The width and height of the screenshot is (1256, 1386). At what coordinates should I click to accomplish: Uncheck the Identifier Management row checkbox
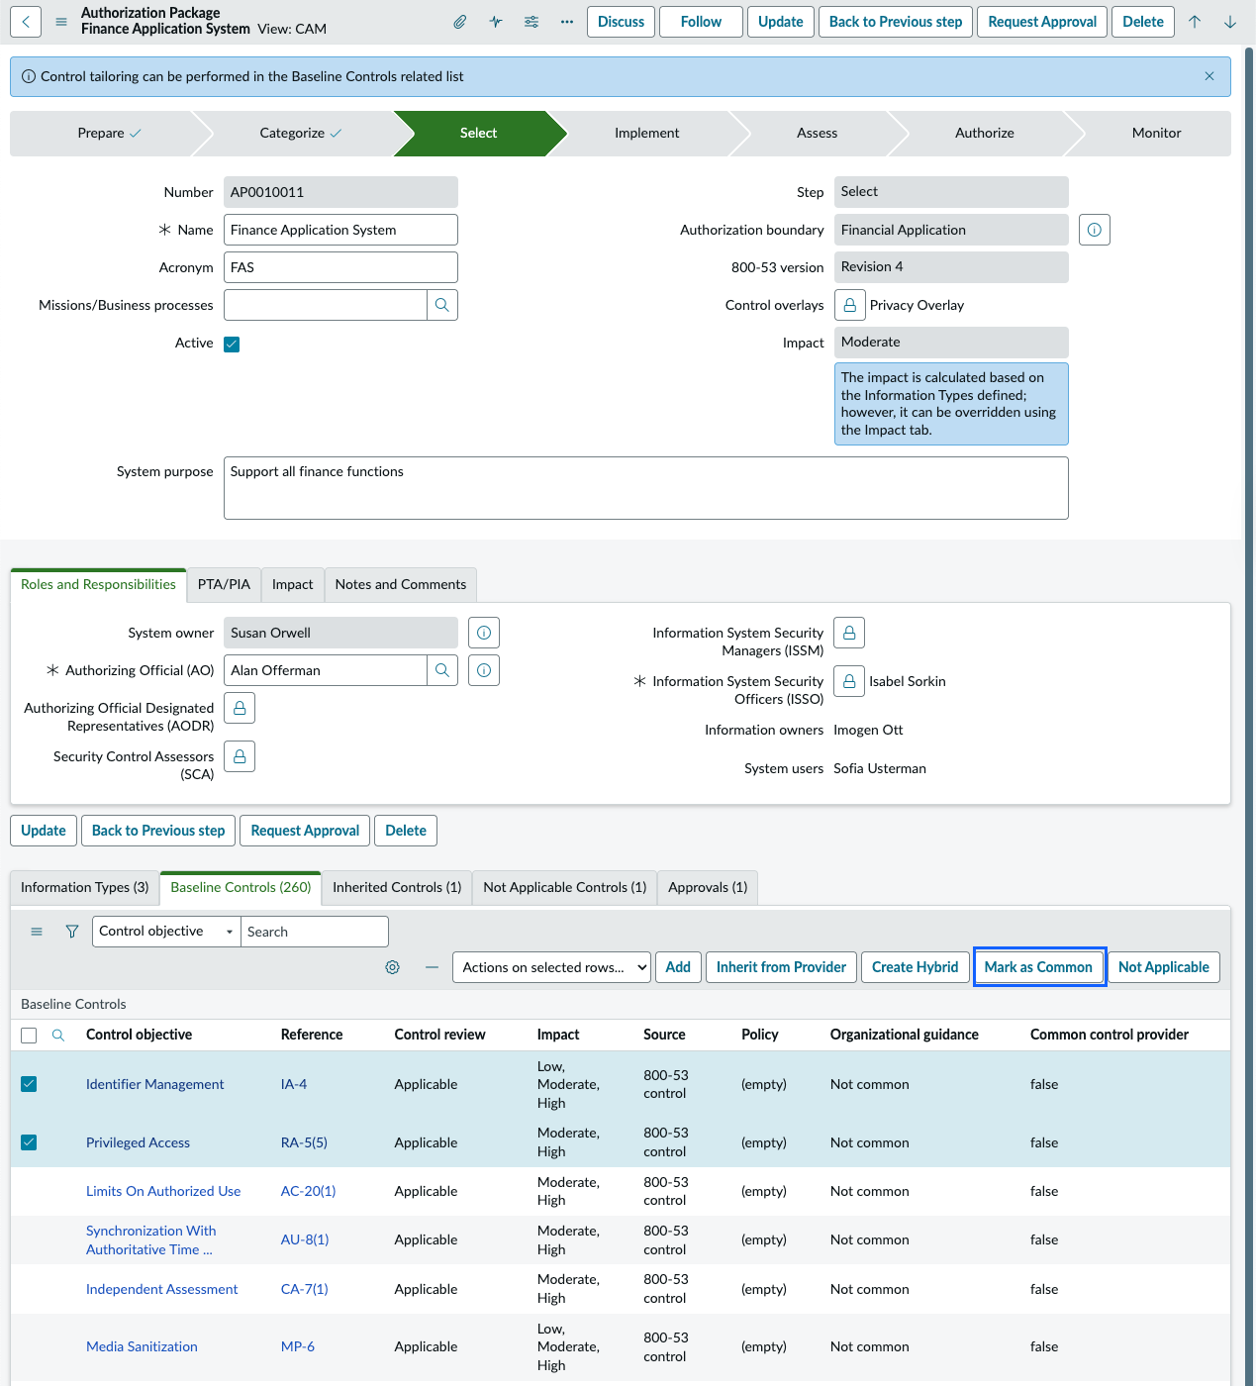pyautogui.click(x=29, y=1084)
